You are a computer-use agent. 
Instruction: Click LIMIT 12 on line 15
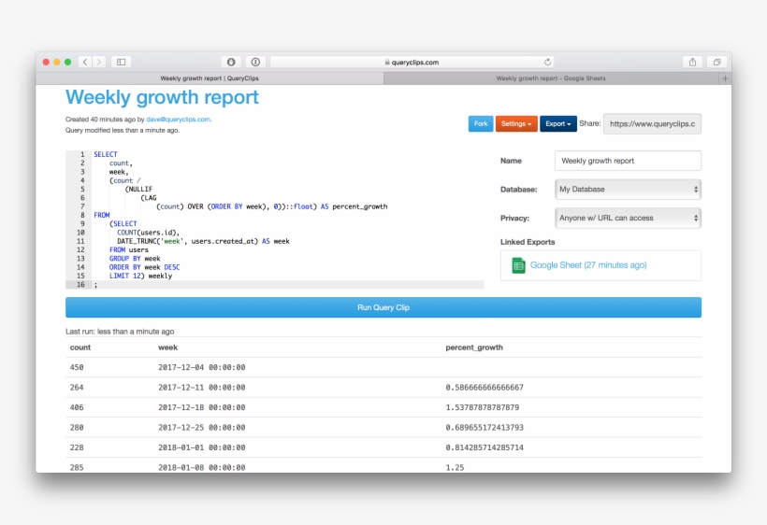[125, 276]
